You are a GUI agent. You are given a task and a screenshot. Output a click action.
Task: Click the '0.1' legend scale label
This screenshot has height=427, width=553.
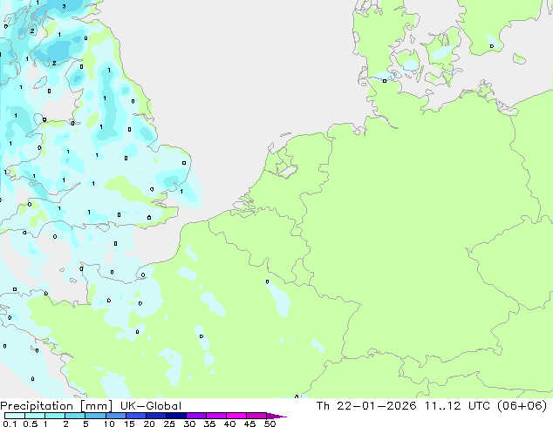(10, 424)
